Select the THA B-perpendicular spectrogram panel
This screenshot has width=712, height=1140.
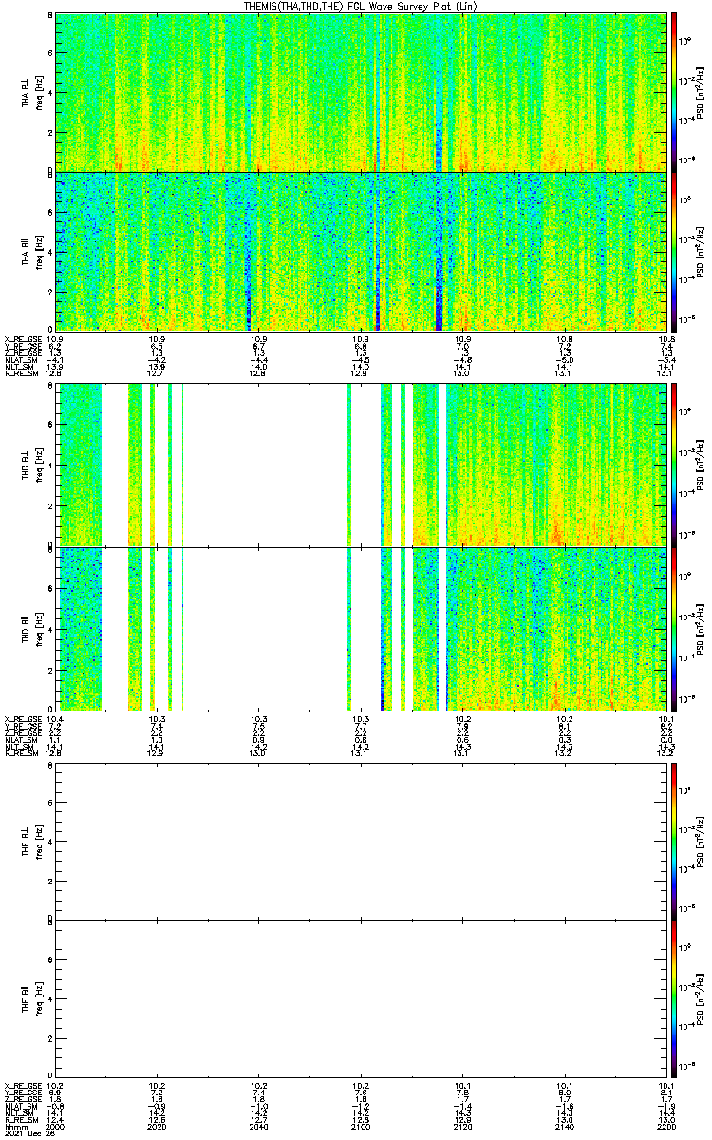(x=361, y=92)
